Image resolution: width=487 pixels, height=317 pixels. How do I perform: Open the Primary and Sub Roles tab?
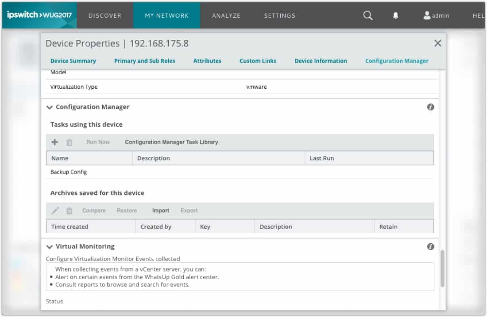point(145,61)
